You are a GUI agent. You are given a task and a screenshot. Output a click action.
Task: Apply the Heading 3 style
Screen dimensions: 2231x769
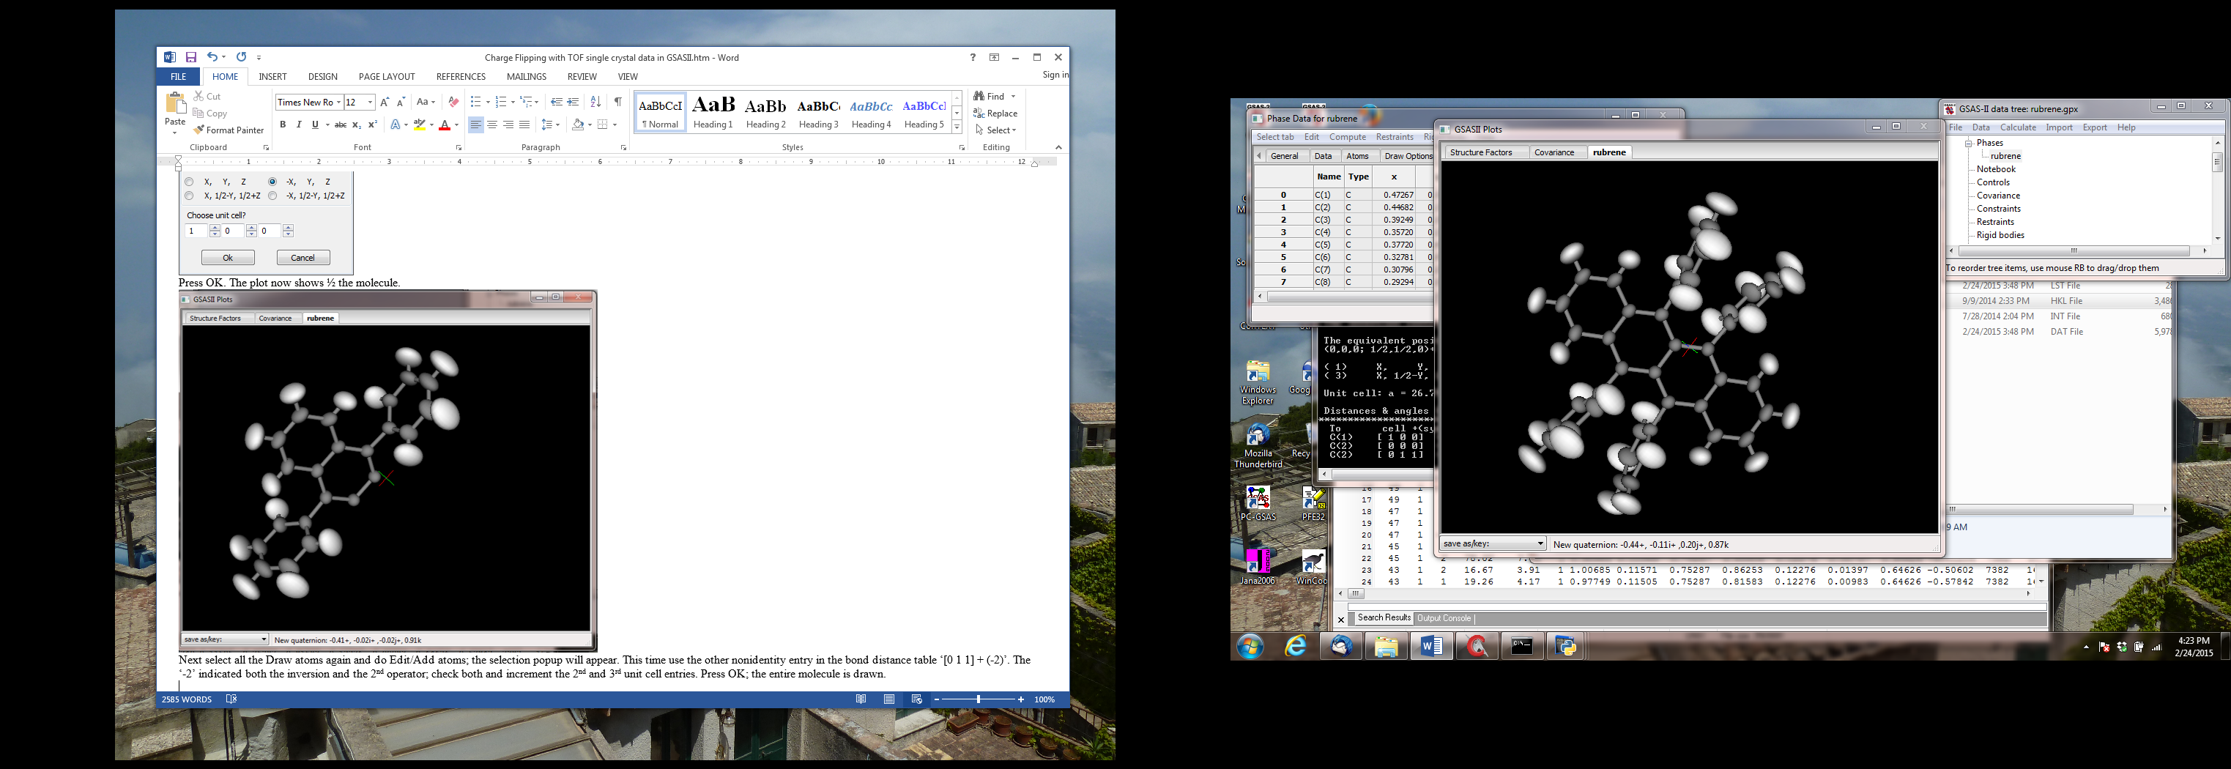[x=818, y=113]
